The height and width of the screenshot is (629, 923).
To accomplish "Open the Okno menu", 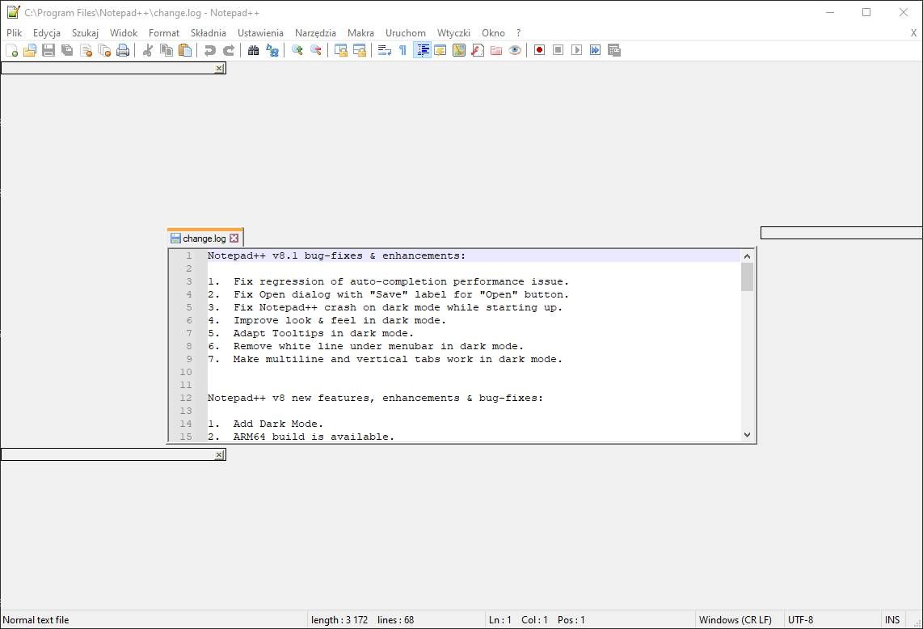I will [x=493, y=33].
